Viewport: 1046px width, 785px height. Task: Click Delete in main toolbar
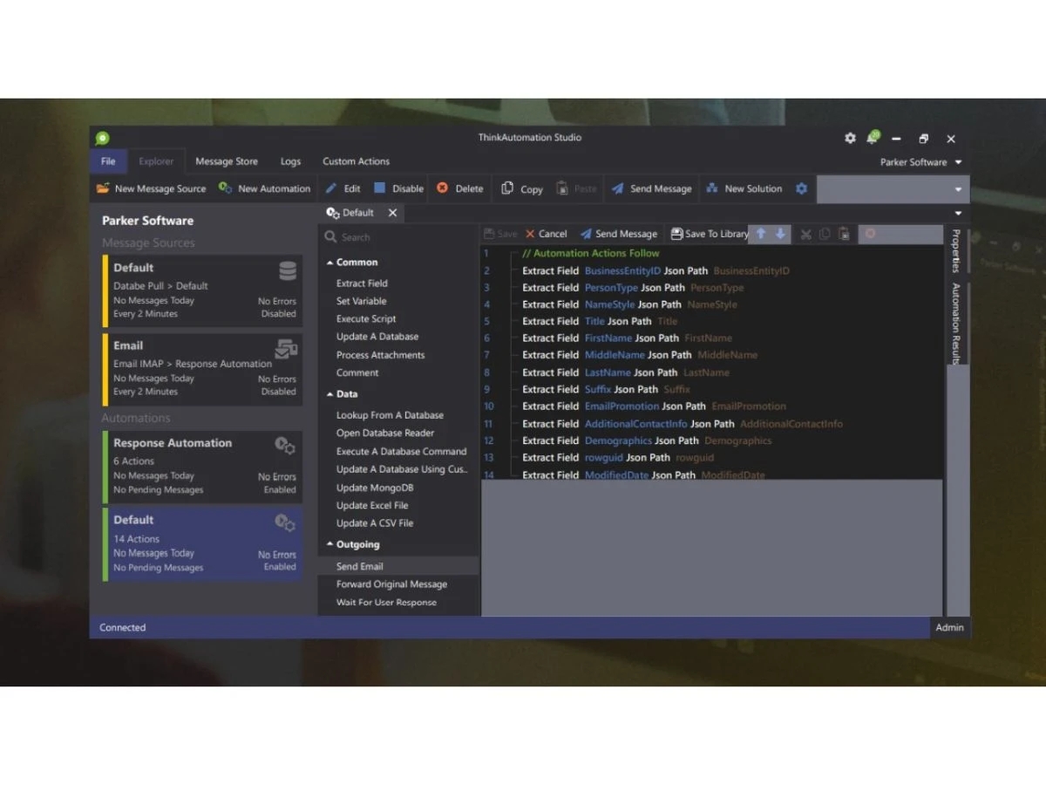(459, 188)
